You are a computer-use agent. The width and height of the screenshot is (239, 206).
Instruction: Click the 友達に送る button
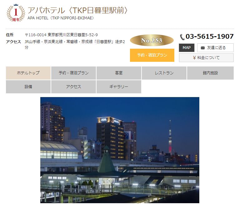tap(215, 48)
